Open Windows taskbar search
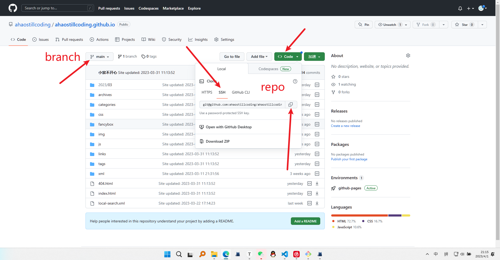 [x=179, y=254]
